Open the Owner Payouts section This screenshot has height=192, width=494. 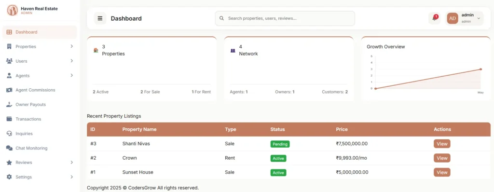[40, 105]
